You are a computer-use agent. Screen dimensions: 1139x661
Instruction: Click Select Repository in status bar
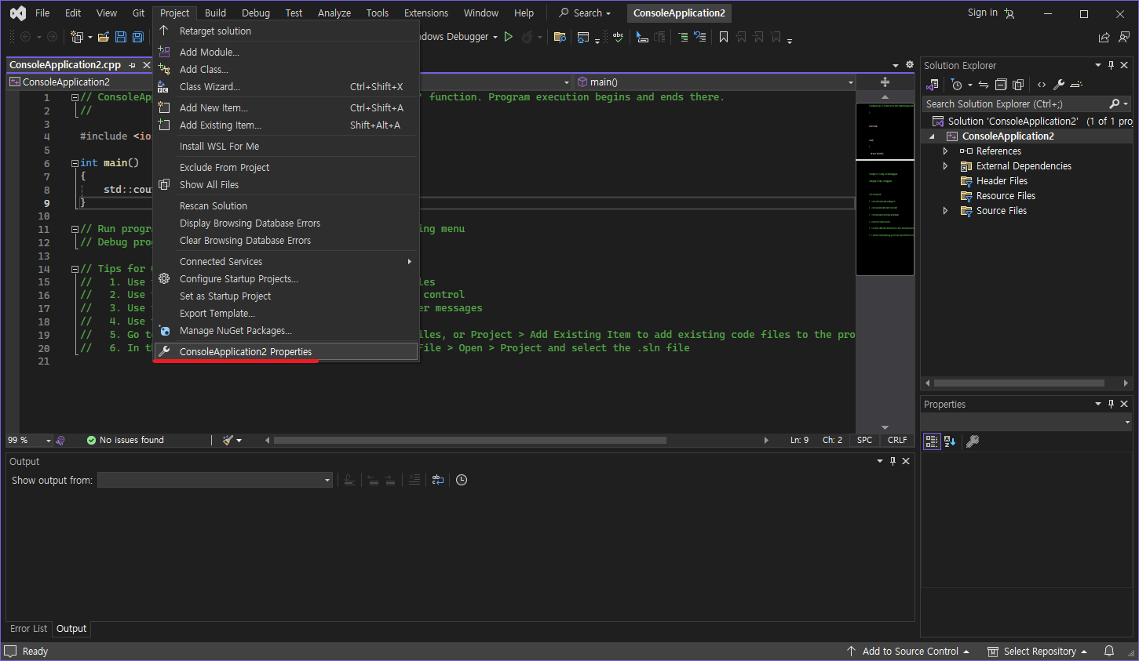pyautogui.click(x=1038, y=652)
